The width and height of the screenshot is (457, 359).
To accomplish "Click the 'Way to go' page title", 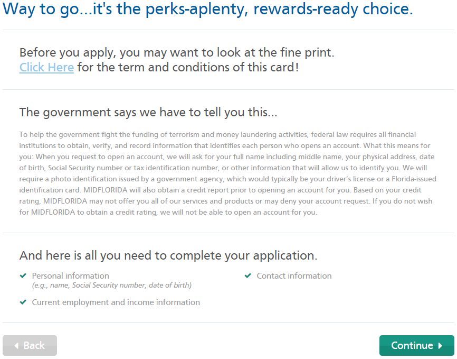I will [208, 10].
